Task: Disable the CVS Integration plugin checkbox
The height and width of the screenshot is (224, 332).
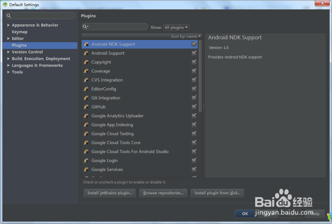Action: pyautogui.click(x=194, y=80)
